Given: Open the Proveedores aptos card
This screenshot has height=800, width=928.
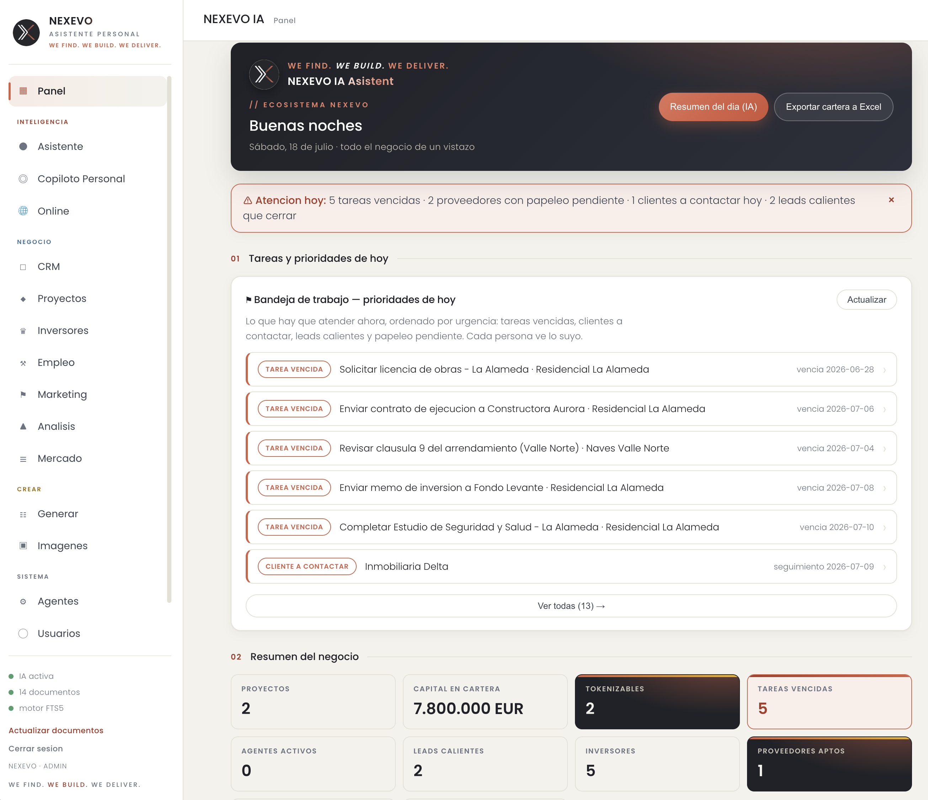Looking at the screenshot, I should 829,764.
